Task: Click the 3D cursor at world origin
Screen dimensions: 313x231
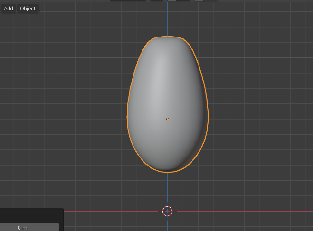Action: (x=168, y=211)
